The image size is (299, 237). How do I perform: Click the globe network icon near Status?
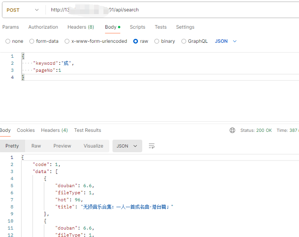click(232, 130)
